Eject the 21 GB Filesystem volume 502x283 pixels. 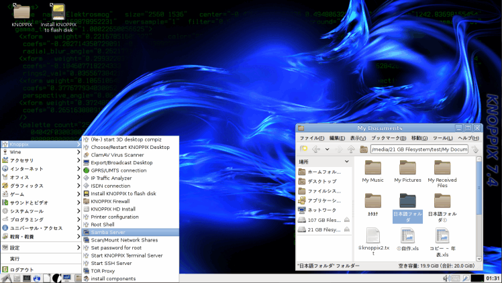point(347,229)
